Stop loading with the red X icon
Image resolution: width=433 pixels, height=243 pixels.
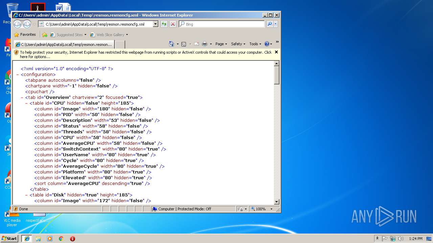click(173, 24)
